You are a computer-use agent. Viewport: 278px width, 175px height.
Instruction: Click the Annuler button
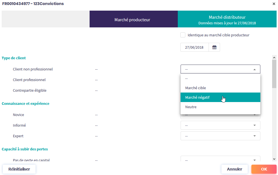(234, 169)
